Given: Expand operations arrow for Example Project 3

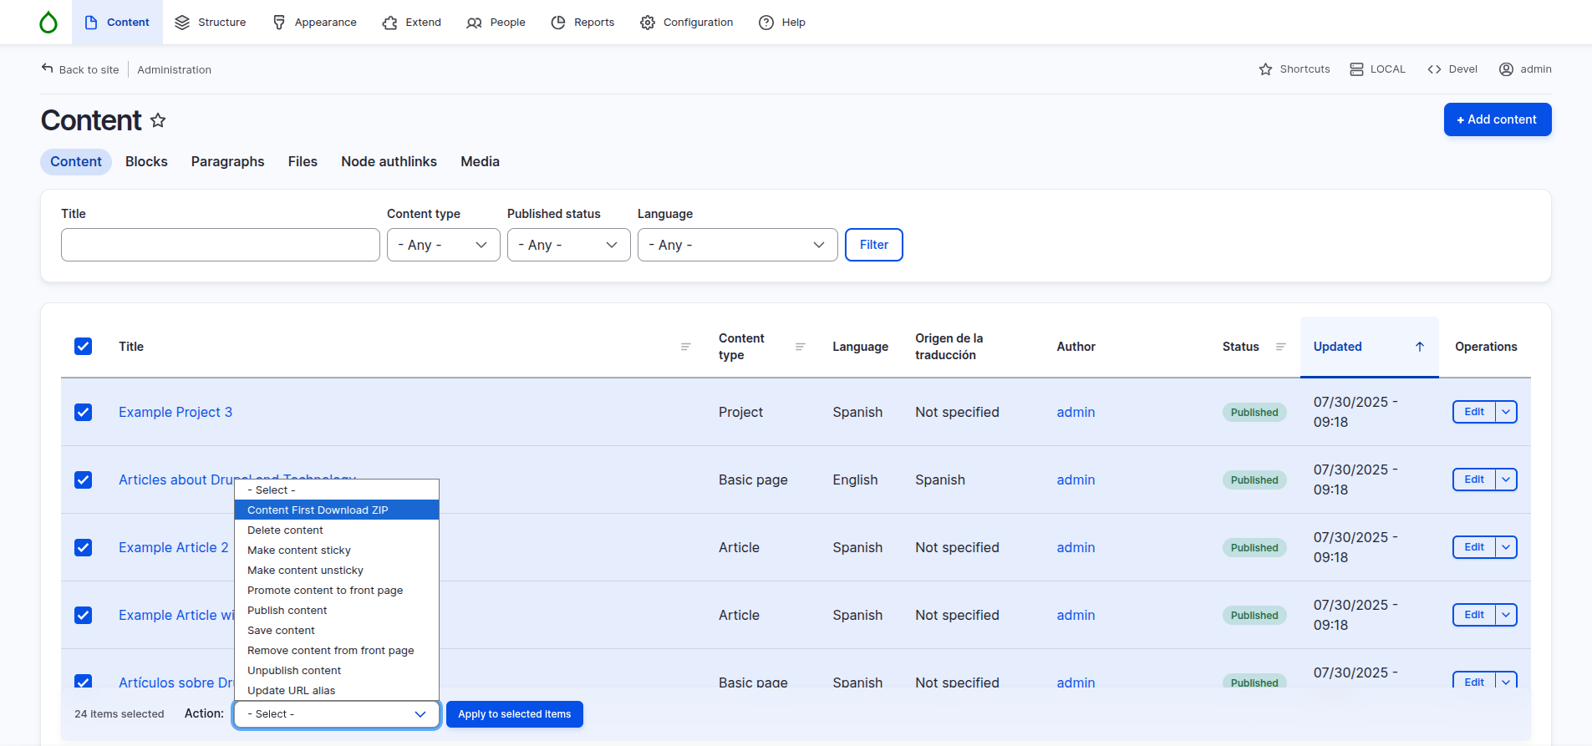Looking at the screenshot, I should coord(1506,412).
